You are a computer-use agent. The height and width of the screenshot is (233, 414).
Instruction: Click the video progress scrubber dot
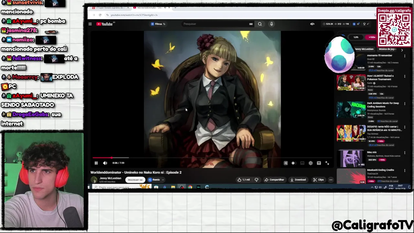pos(112,158)
